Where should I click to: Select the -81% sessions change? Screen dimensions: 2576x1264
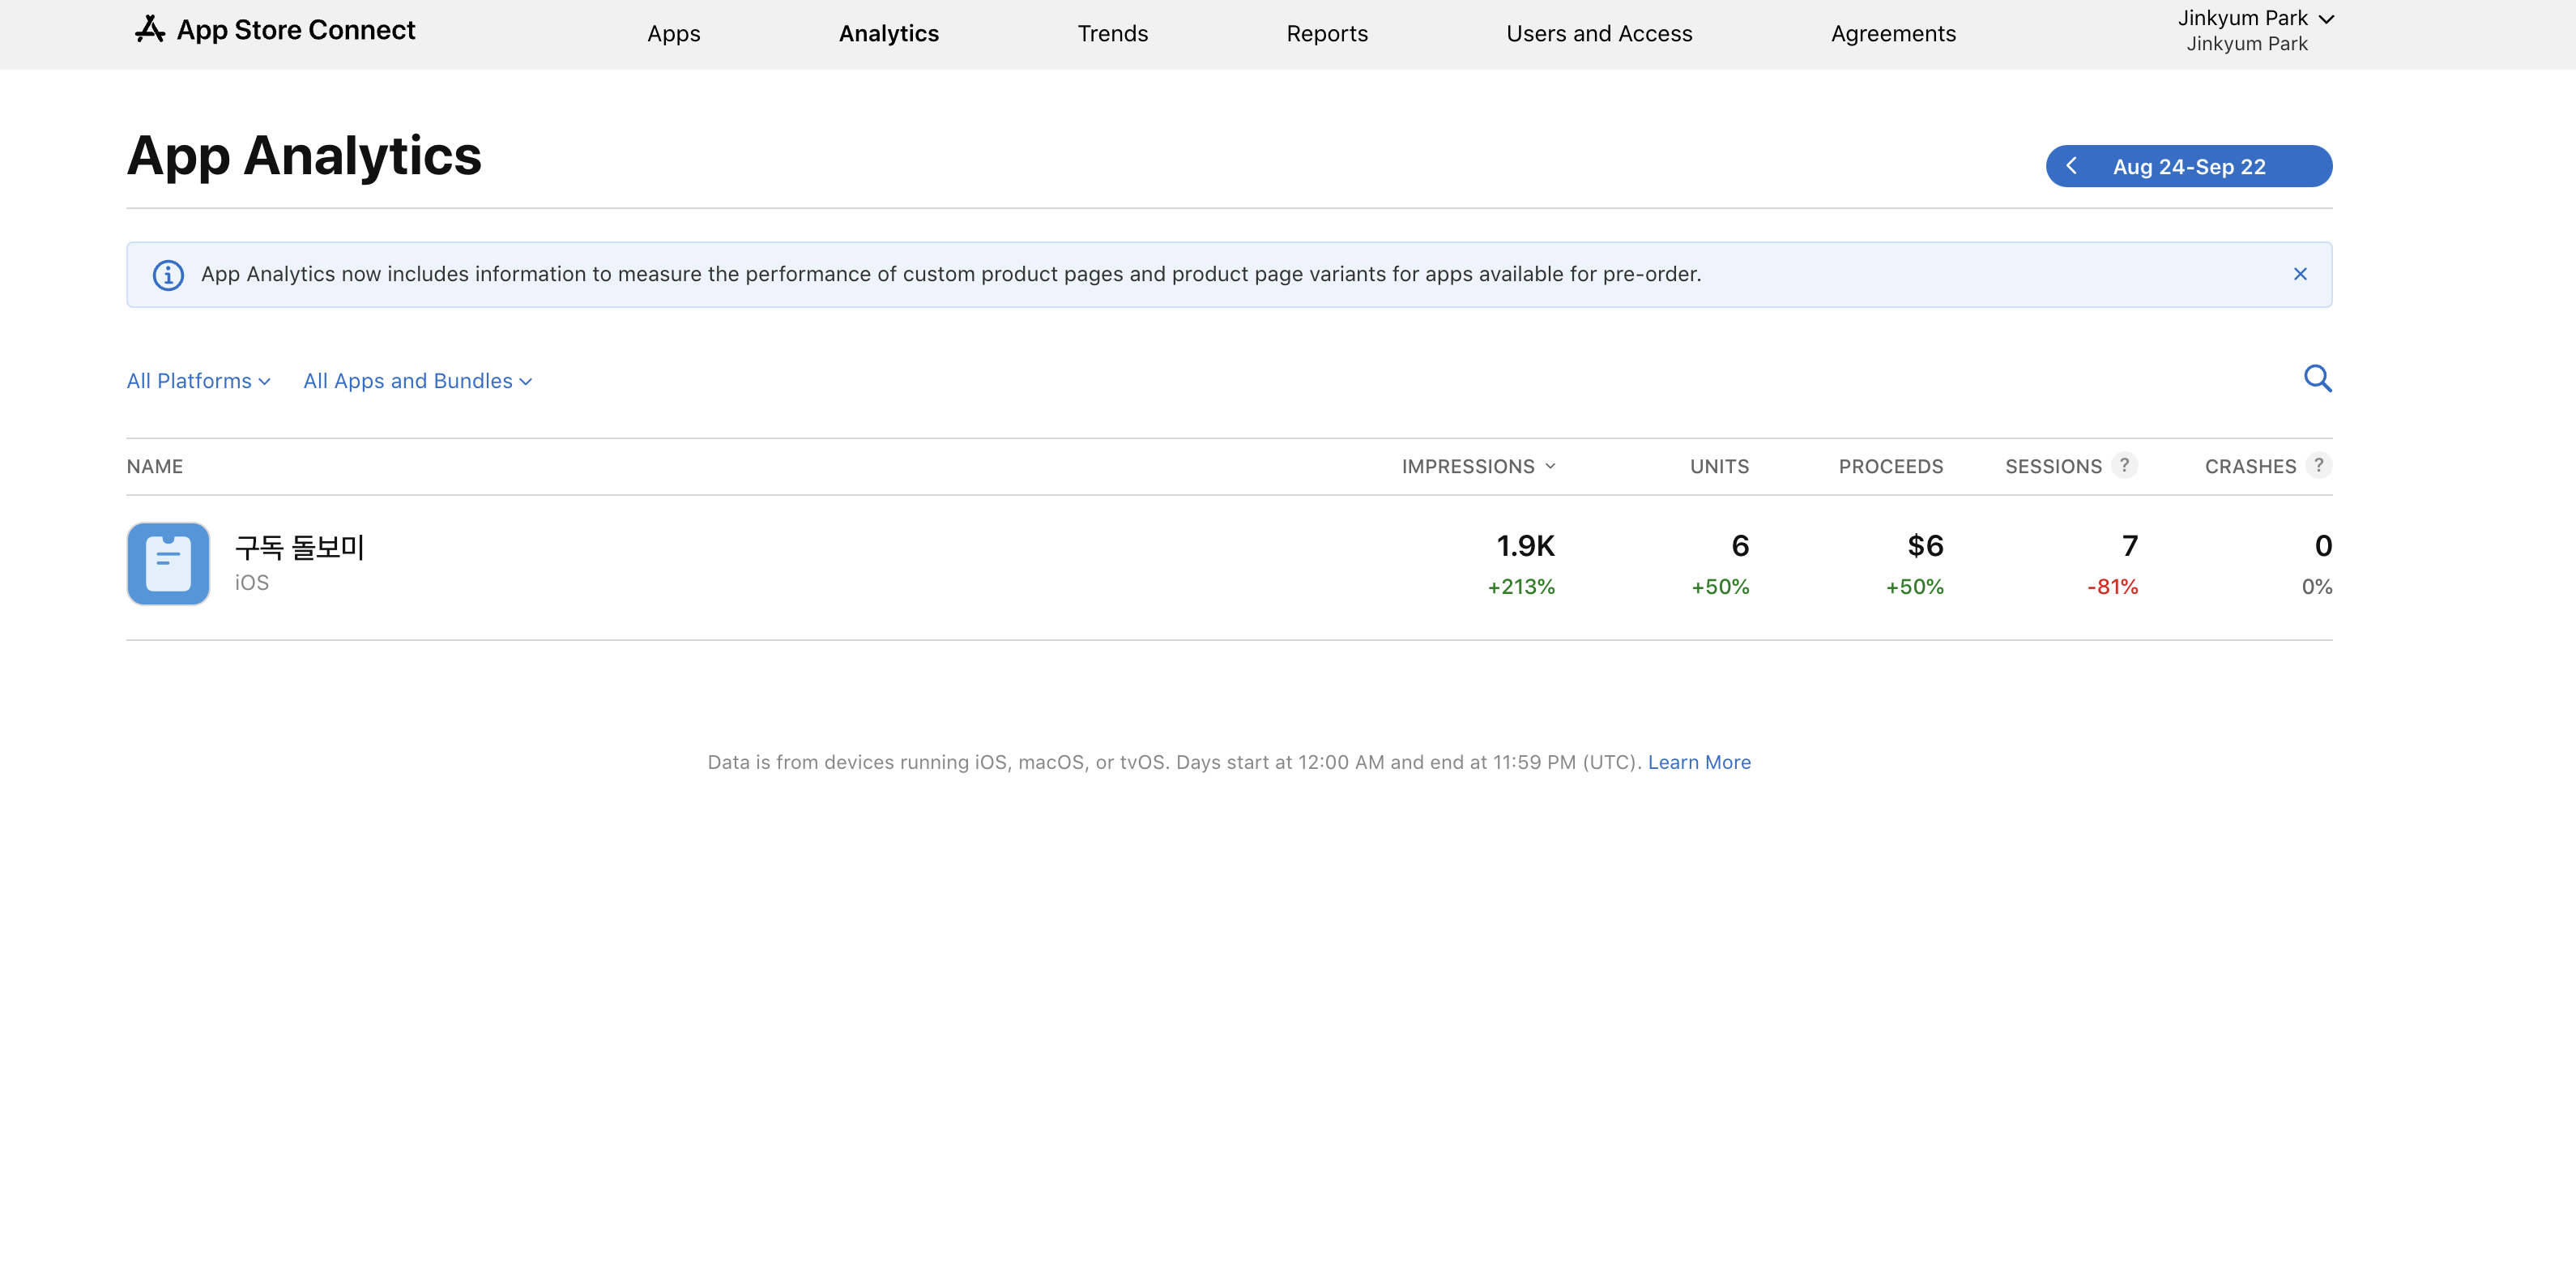click(x=2112, y=587)
